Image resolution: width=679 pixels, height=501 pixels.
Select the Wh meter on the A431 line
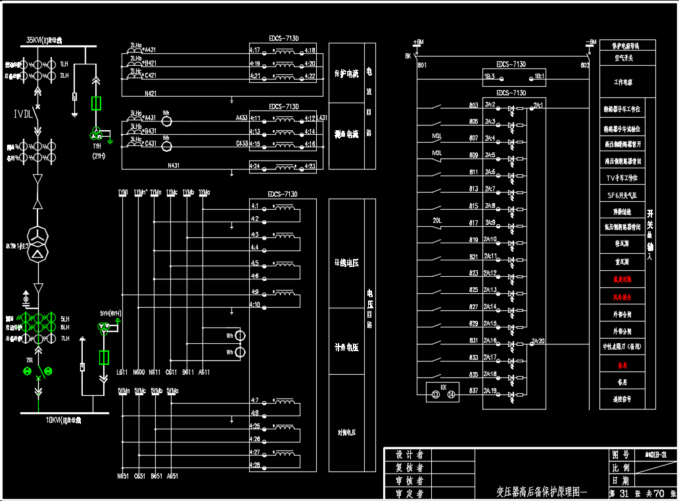(167, 121)
